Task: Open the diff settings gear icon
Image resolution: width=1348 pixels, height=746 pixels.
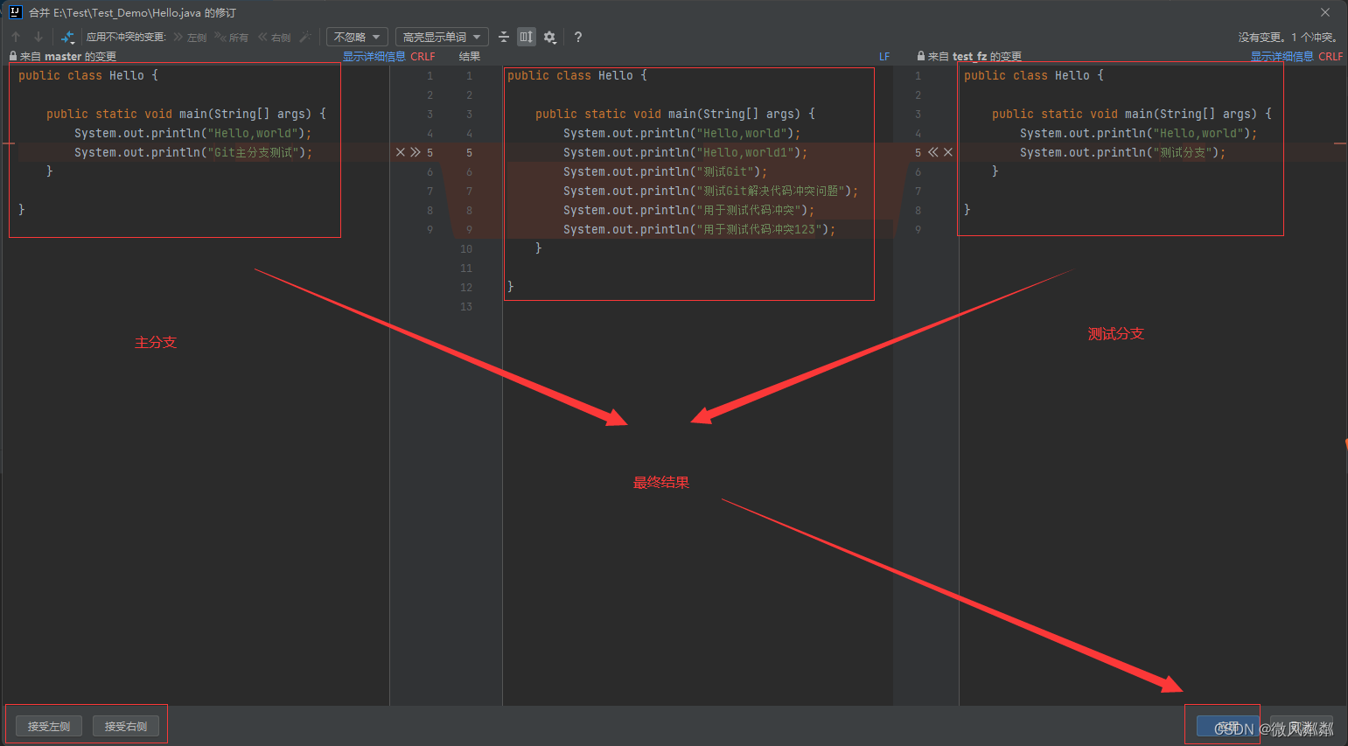Action: tap(549, 37)
